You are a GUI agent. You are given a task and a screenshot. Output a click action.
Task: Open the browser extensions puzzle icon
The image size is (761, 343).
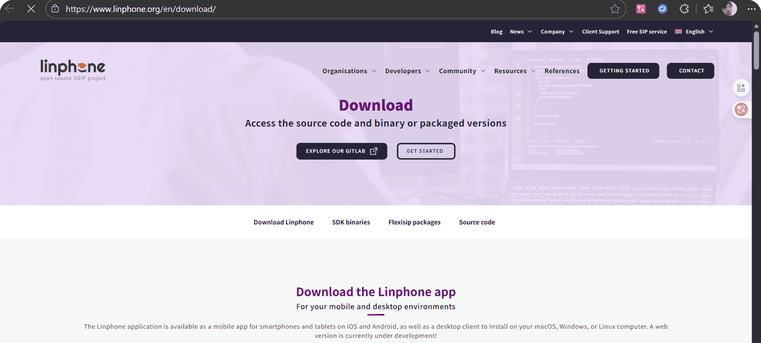[684, 9]
